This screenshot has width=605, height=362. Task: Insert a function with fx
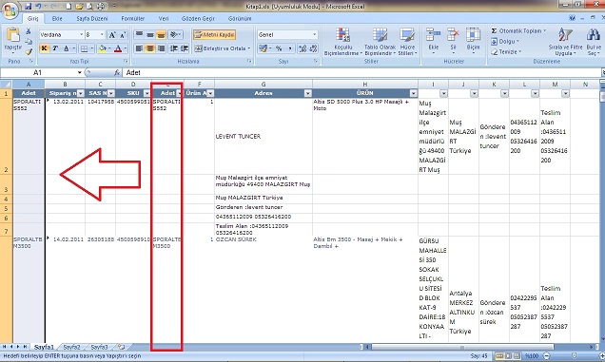pyautogui.click(x=117, y=72)
